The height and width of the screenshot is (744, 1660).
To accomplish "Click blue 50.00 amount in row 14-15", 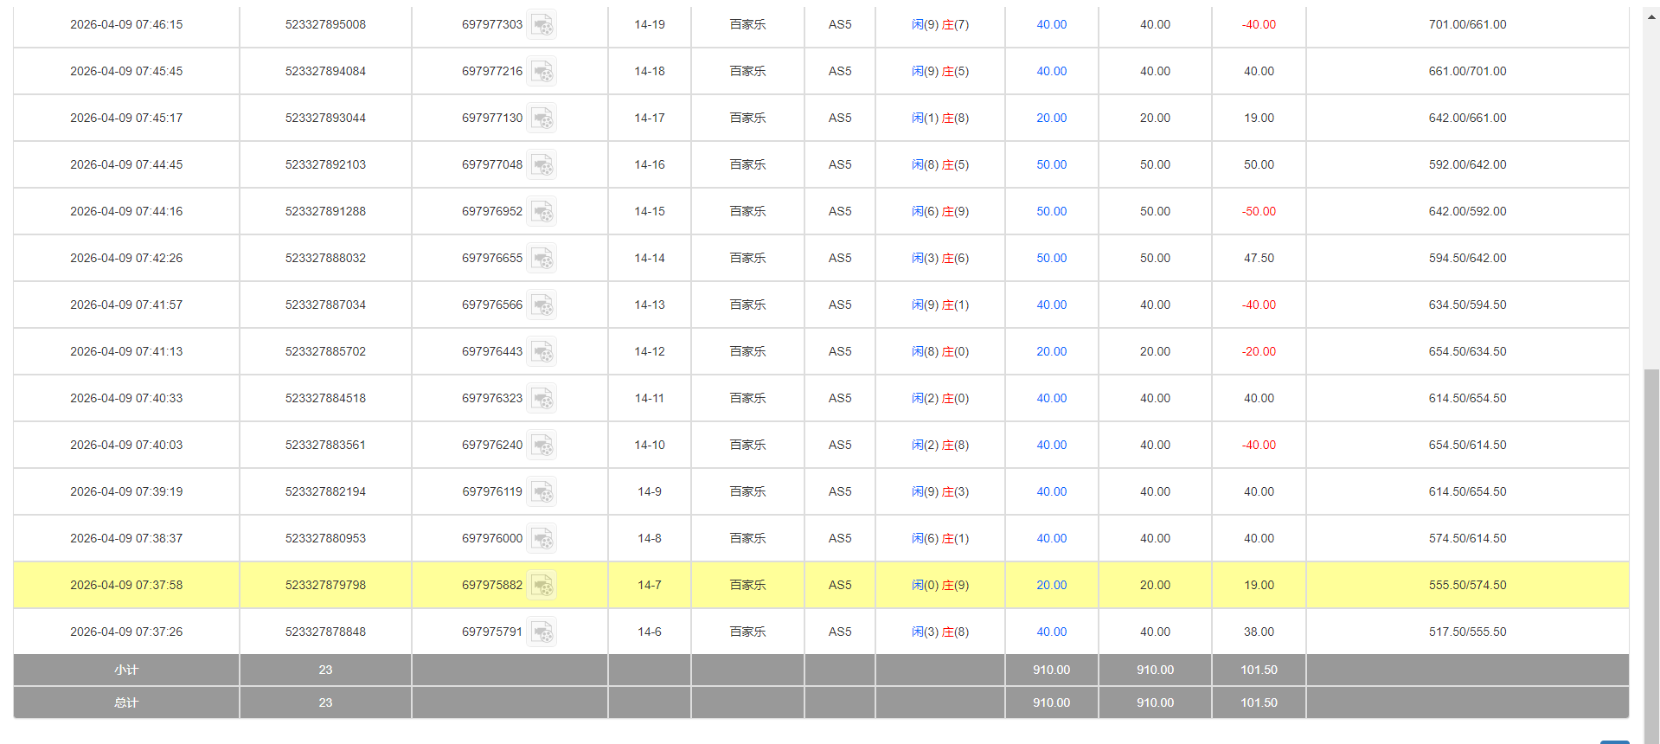I will pos(1051,212).
